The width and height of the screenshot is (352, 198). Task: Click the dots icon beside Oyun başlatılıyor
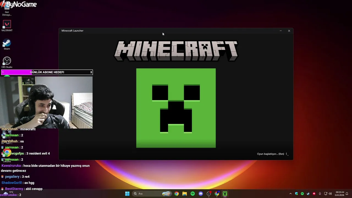(287, 154)
